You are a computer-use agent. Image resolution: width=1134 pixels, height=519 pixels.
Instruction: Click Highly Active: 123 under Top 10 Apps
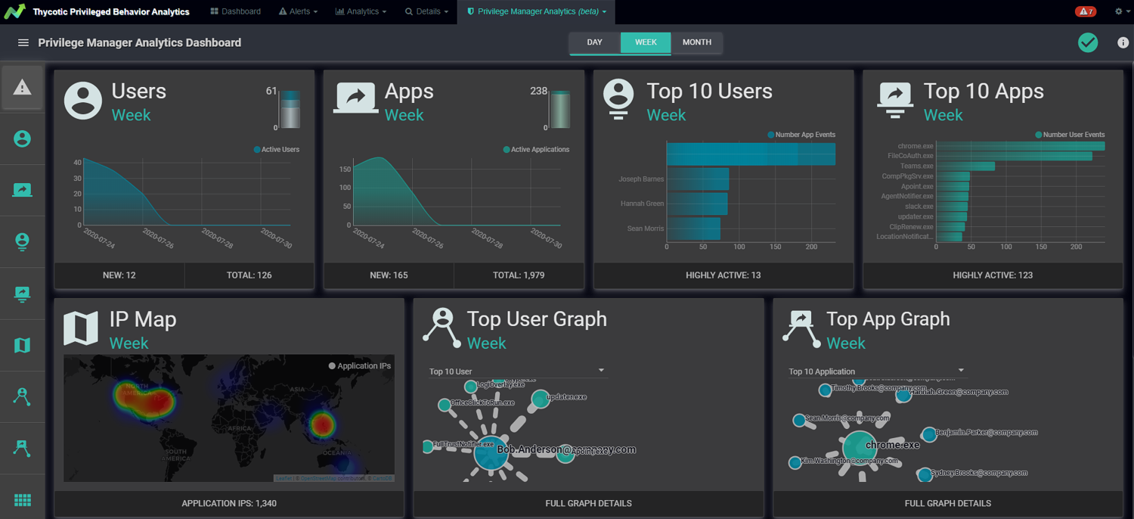tap(993, 275)
